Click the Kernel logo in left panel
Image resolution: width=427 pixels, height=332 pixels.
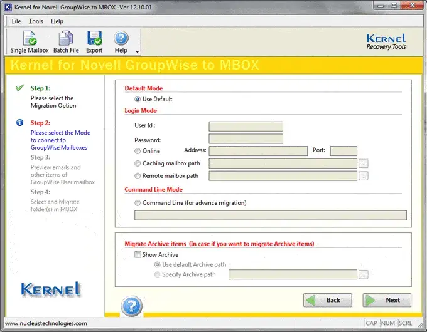coord(51,289)
